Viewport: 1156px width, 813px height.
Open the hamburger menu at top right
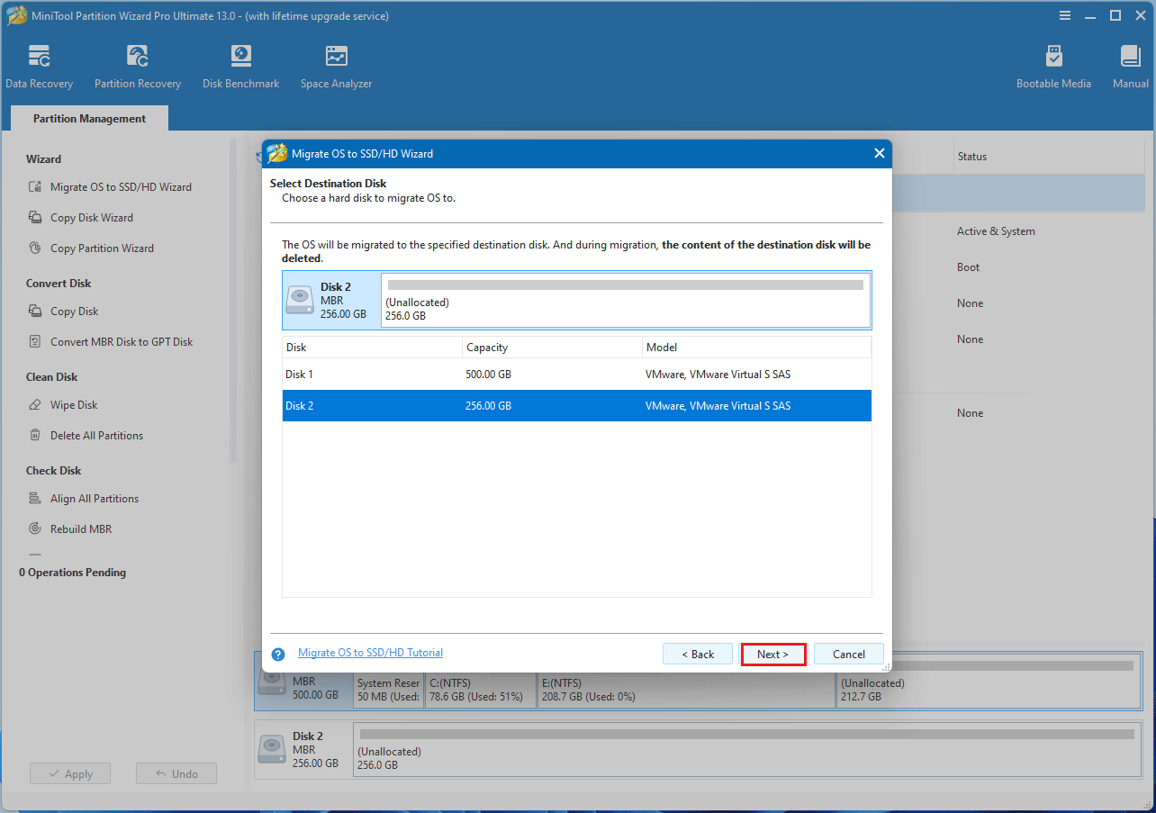(1065, 15)
